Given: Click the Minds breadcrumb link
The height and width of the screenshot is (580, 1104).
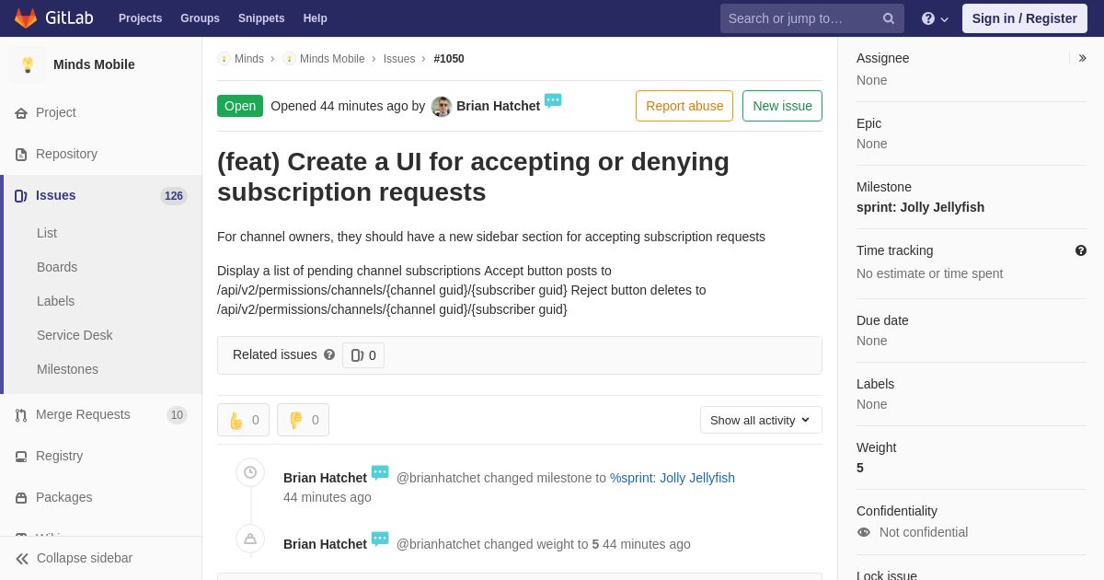Looking at the screenshot, I should coord(249,59).
